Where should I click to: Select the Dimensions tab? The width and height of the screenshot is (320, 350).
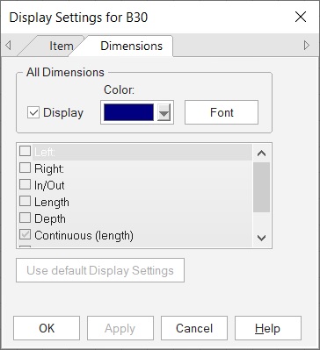(x=131, y=46)
